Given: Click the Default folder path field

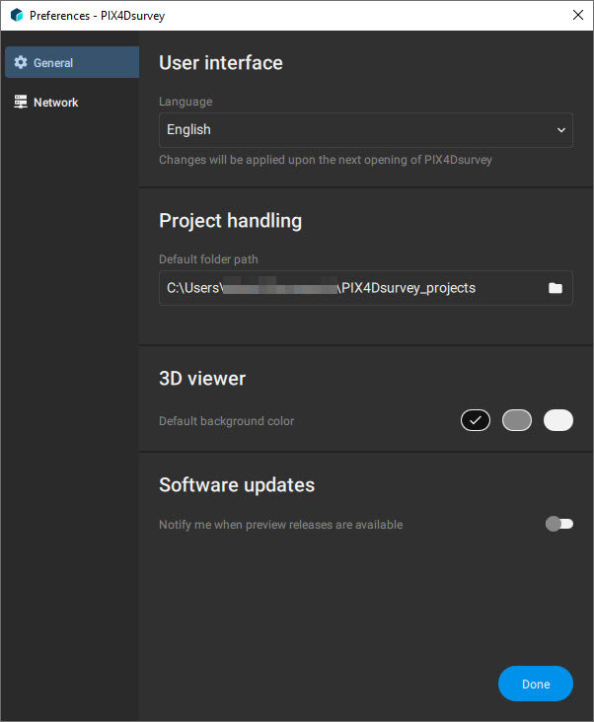Looking at the screenshot, I should 366,288.
